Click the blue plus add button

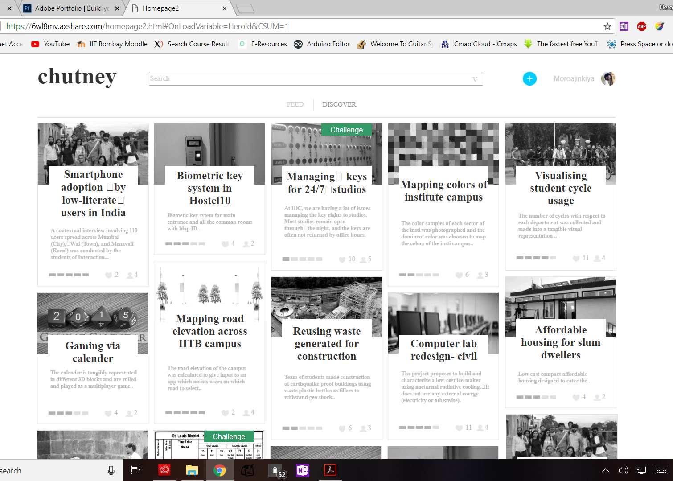coord(529,79)
